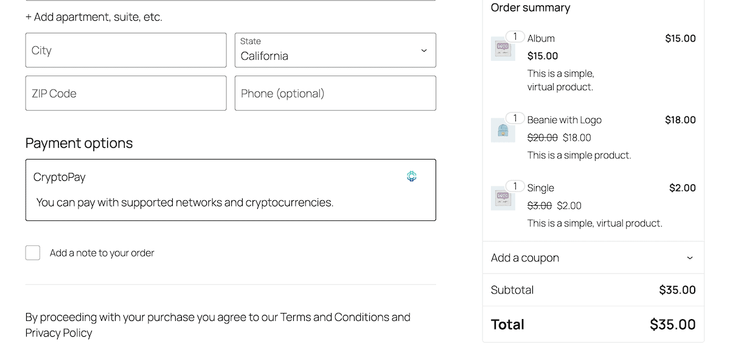
Task: Click the quantity badge on Beanie with Logo
Action: 515,118
